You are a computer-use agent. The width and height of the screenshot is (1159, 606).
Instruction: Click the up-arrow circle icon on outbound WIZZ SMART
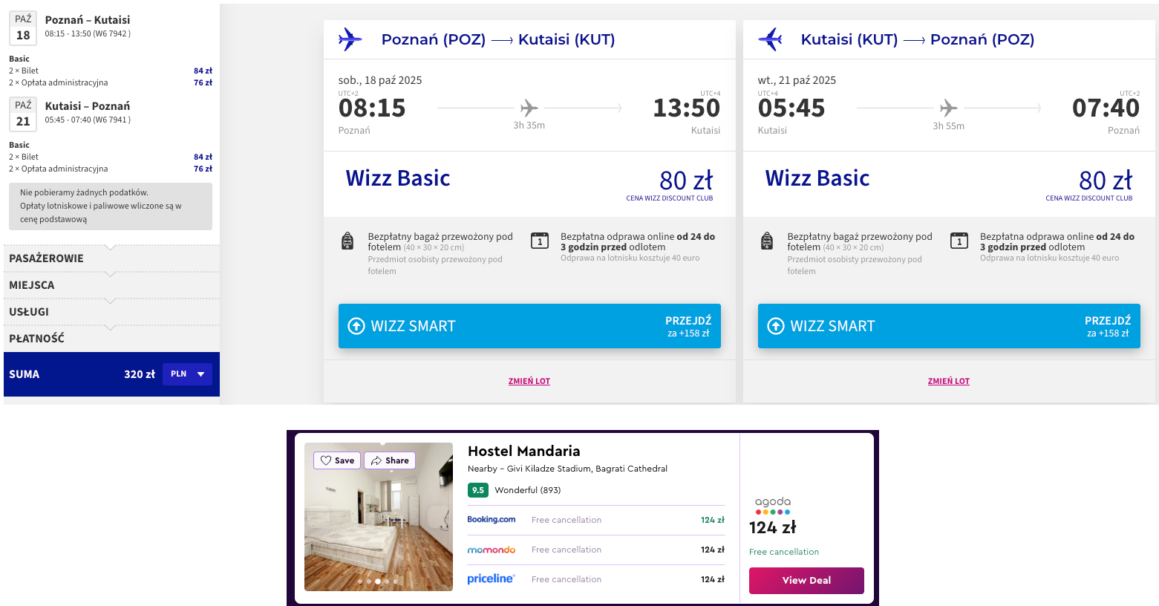(356, 326)
